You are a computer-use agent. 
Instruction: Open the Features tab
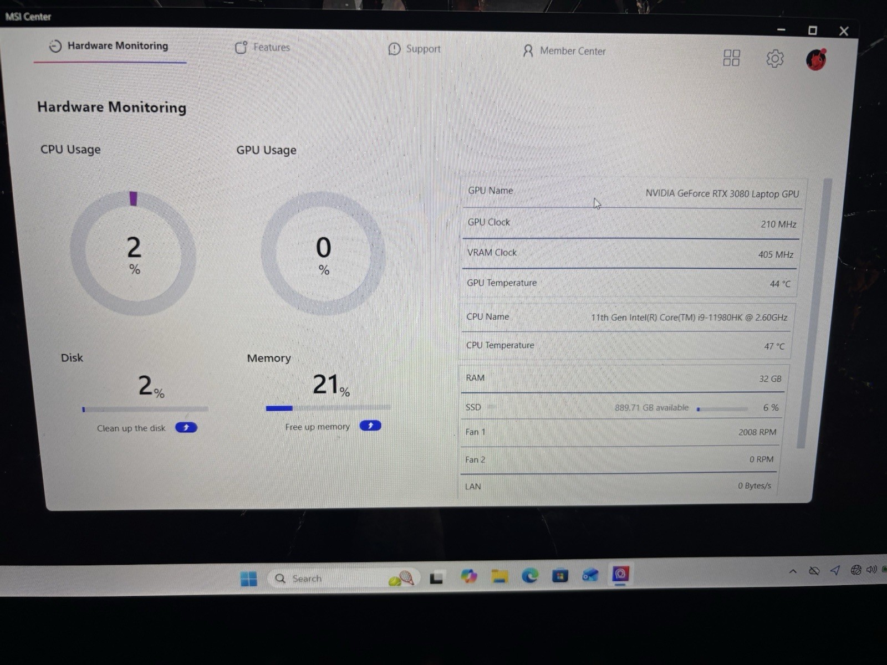coord(262,48)
